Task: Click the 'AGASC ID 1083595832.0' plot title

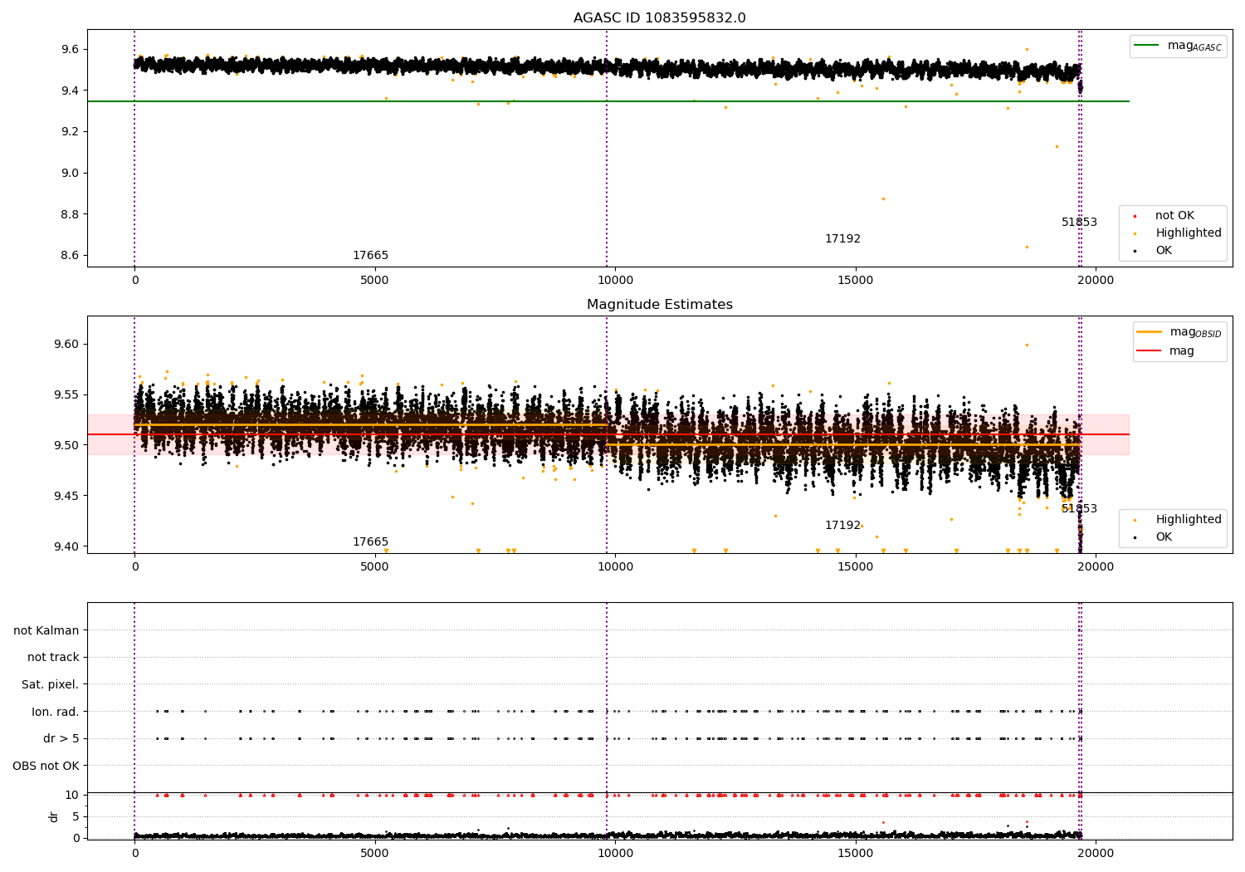Action: (659, 18)
